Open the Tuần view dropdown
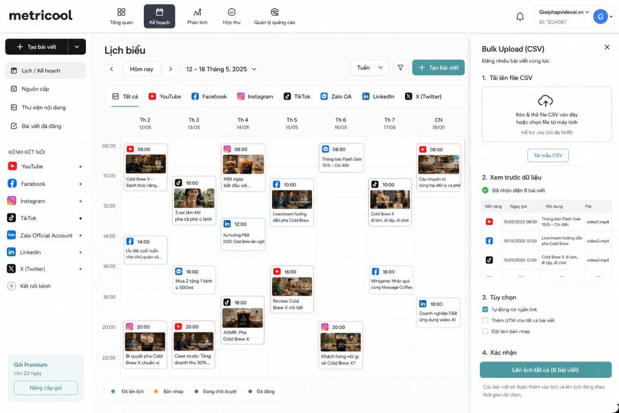Viewport: 619px width, 413px height. pos(369,68)
